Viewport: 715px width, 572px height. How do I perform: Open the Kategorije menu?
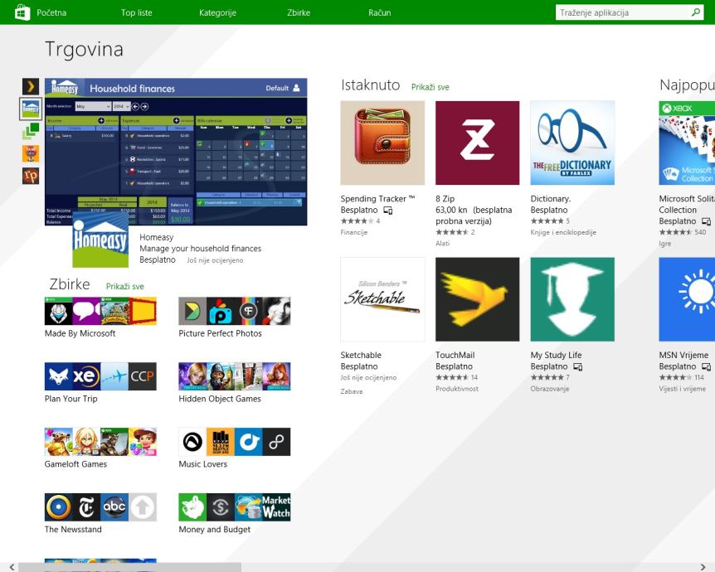point(217,12)
